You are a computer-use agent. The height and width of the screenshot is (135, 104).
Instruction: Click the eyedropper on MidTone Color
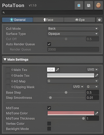click(x=96, y=113)
